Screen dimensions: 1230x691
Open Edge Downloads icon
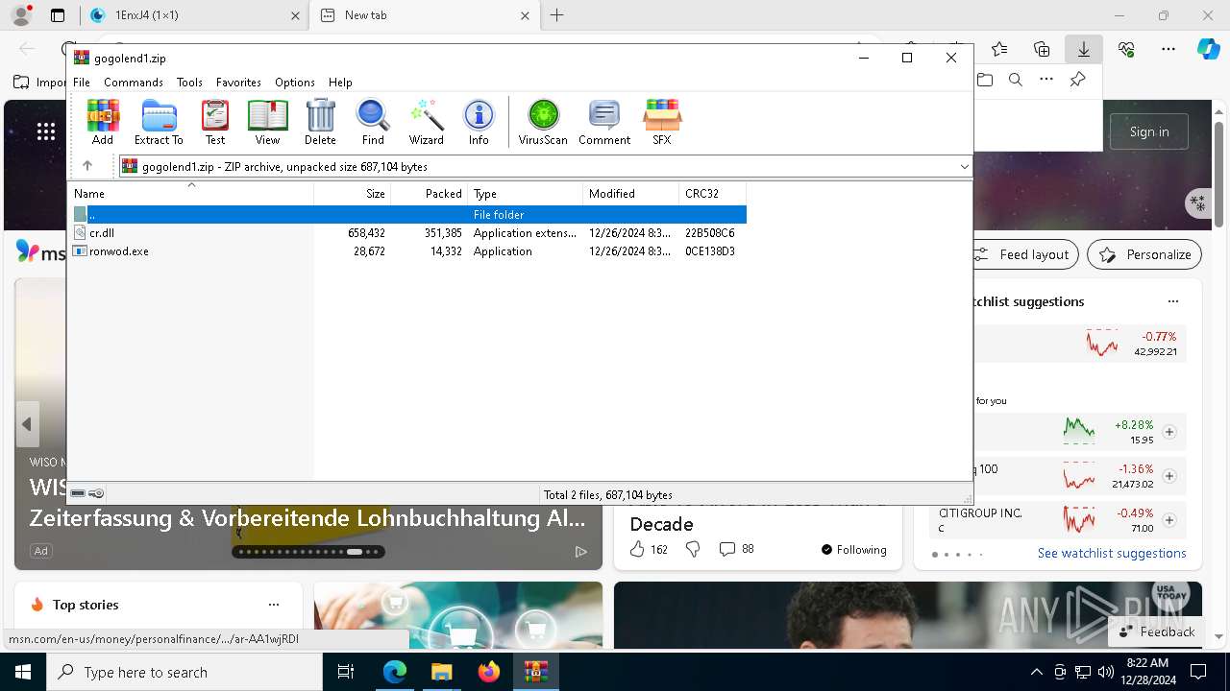(x=1083, y=49)
